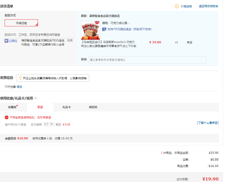
Task: Click the 运费险 shield icon
Action: pyautogui.click(x=6, y=41)
